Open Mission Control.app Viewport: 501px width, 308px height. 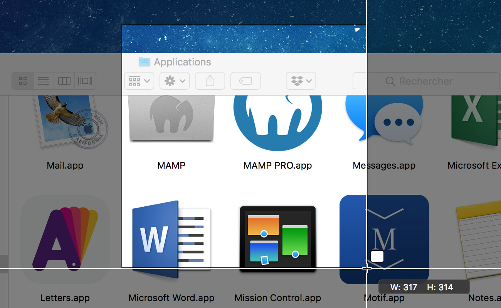tap(277, 239)
